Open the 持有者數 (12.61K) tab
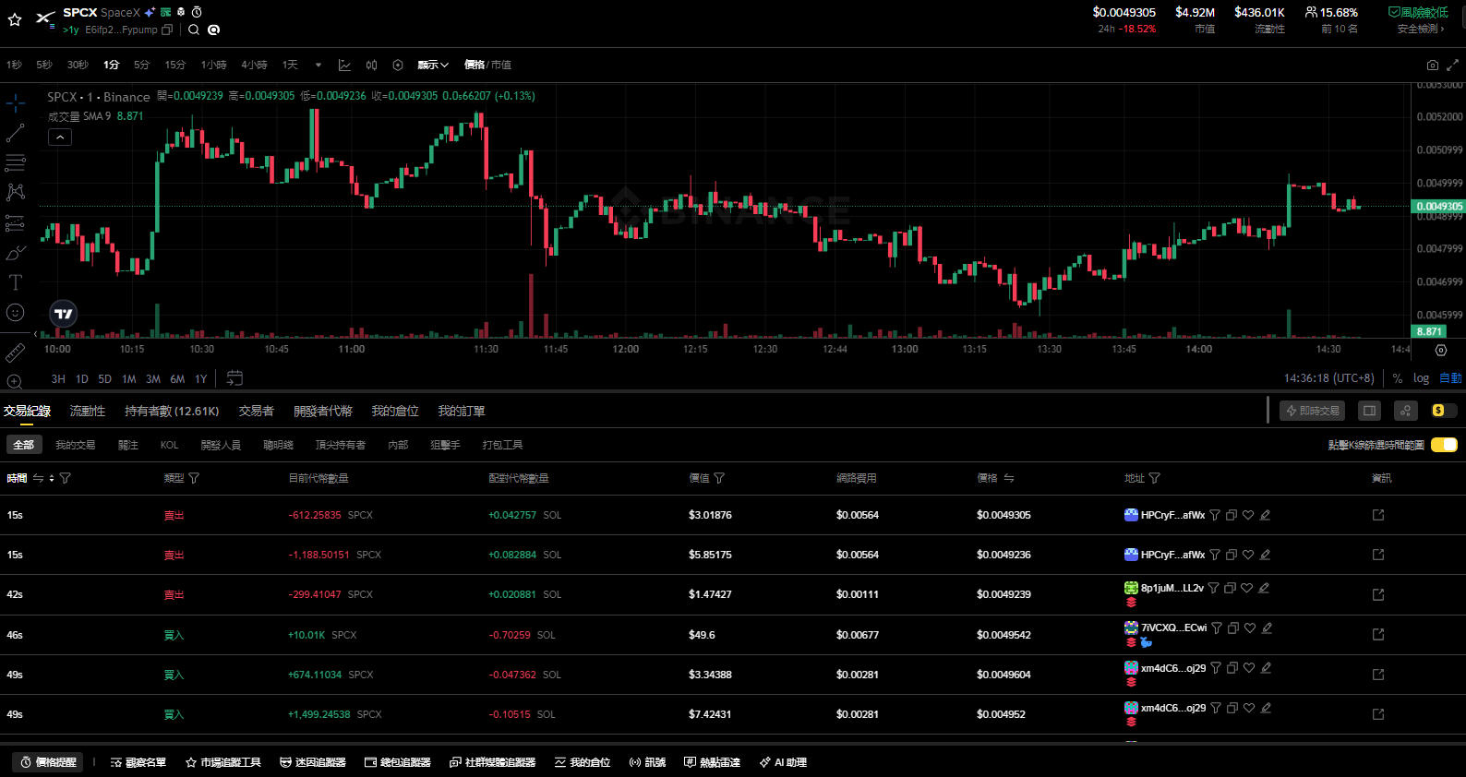 [x=172, y=411]
